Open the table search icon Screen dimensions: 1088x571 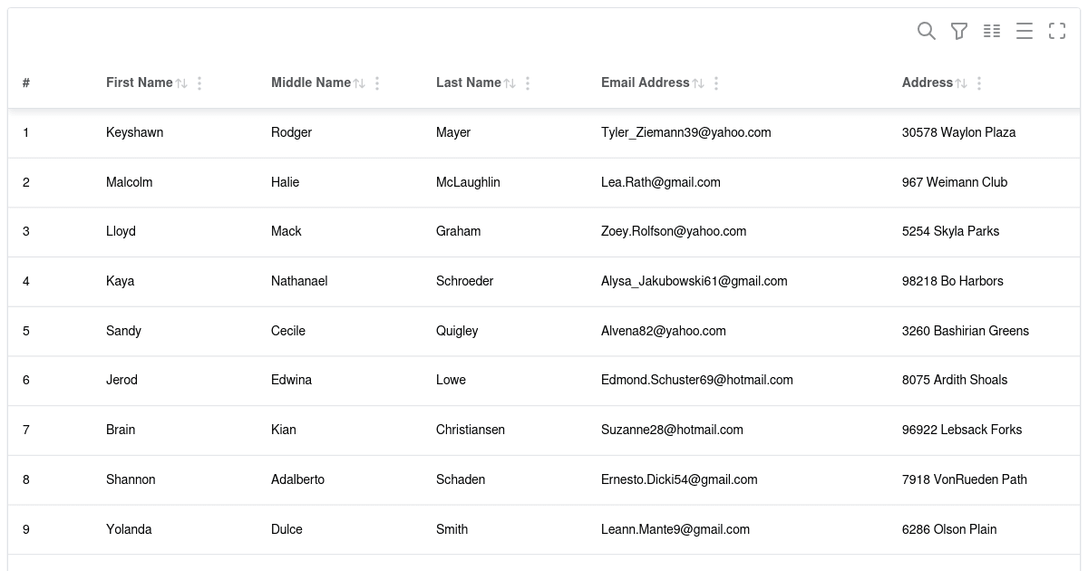[926, 31]
